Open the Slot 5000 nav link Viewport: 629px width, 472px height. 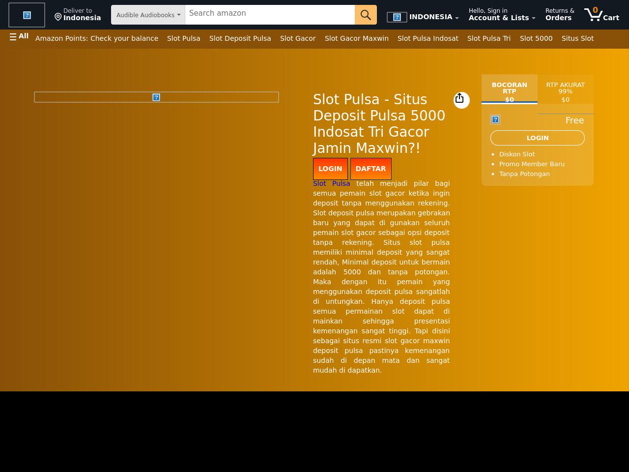pyautogui.click(x=536, y=38)
